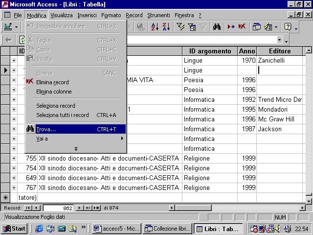This screenshot has width=313, height=235.
Task: Expand subdatasheet of the Zanichelli row
Action: [14, 60]
